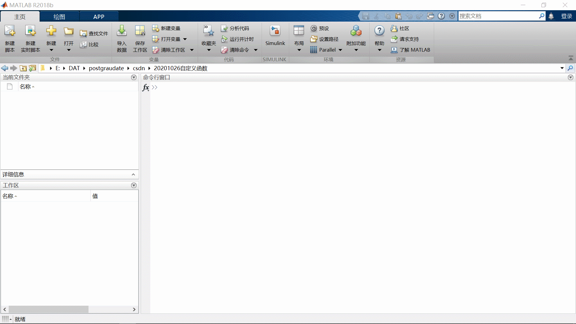
Task: Switch to the APP tab
Action: [x=99, y=17]
